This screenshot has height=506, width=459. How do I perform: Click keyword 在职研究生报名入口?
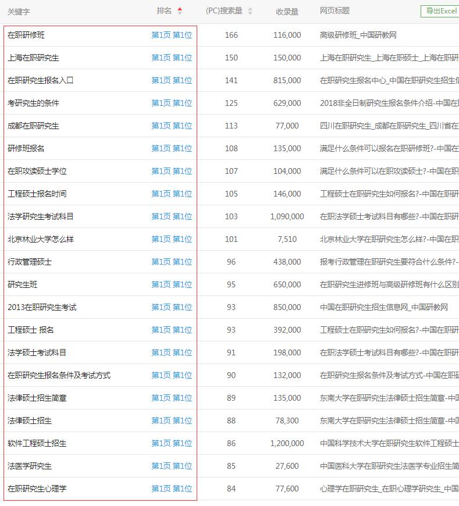(x=40, y=80)
